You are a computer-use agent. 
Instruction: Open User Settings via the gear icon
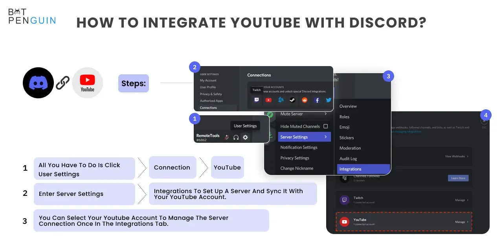tap(245, 137)
